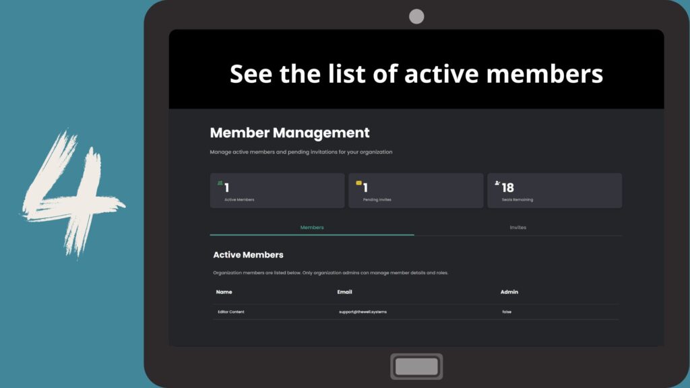Switch to the Invites tab
This screenshot has height=388, width=690.
[x=517, y=228]
